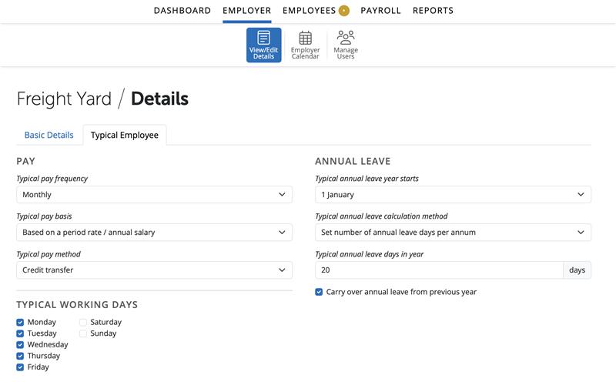The width and height of the screenshot is (616, 382).
Task: Disable carry over annual leave checkbox
Action: click(320, 292)
